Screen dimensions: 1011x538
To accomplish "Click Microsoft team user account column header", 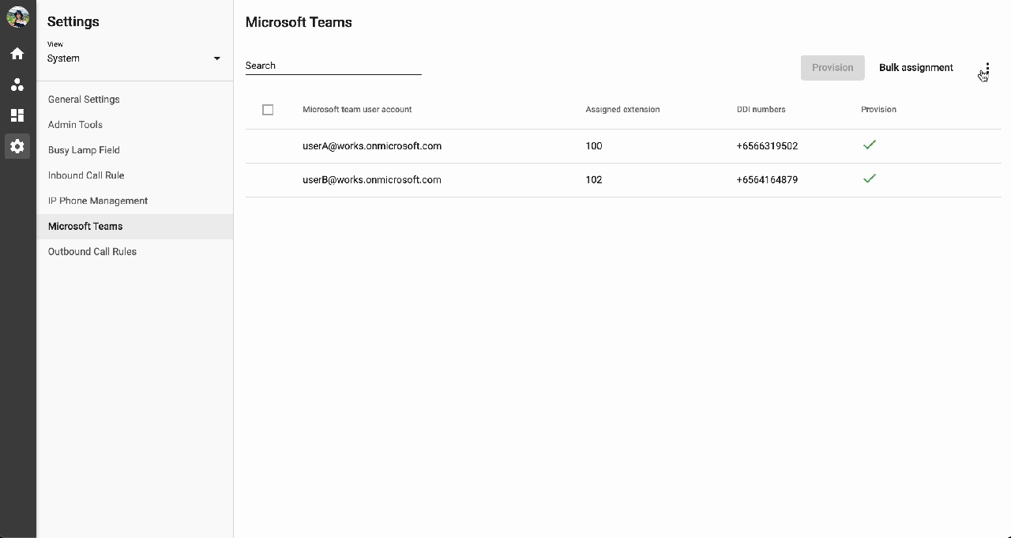I will pyautogui.click(x=357, y=110).
